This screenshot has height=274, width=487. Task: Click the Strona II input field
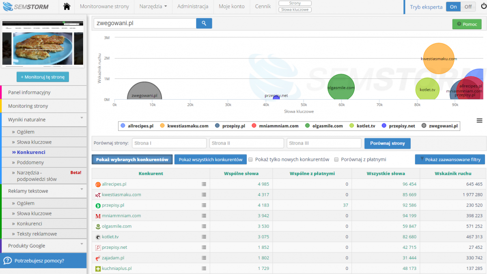coord(247,143)
